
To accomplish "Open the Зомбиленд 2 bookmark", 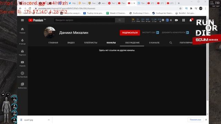I will point(139,13).
